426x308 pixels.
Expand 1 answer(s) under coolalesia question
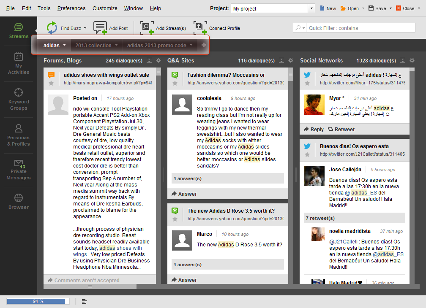pyautogui.click(x=228, y=178)
